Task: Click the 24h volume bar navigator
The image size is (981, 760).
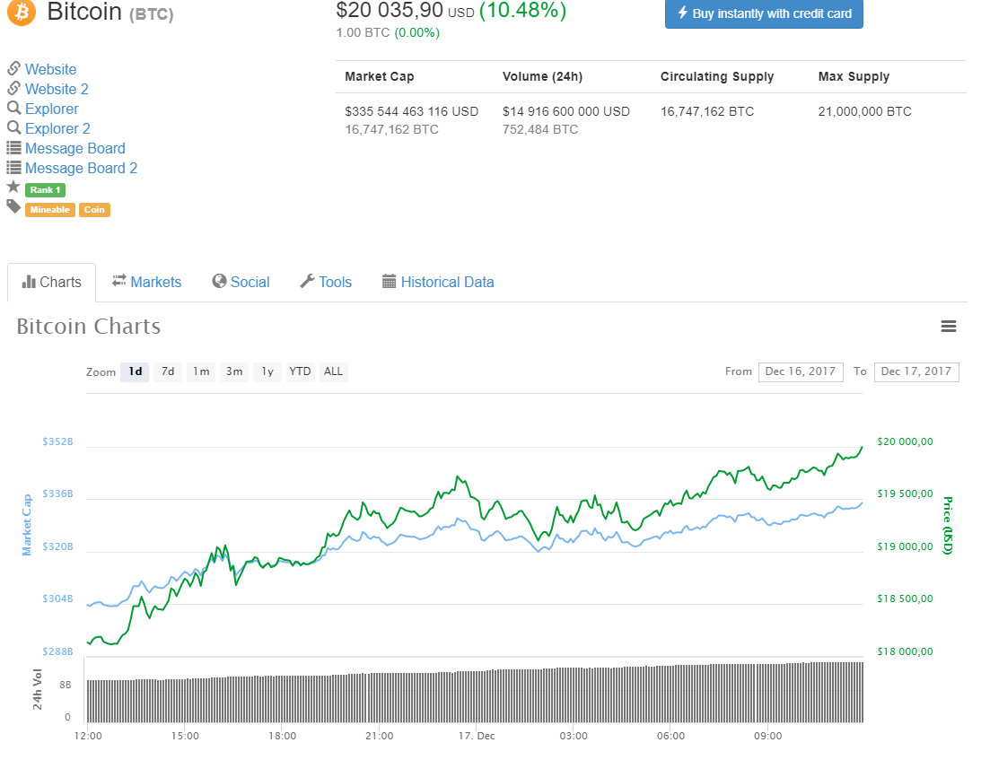Action: tap(474, 692)
